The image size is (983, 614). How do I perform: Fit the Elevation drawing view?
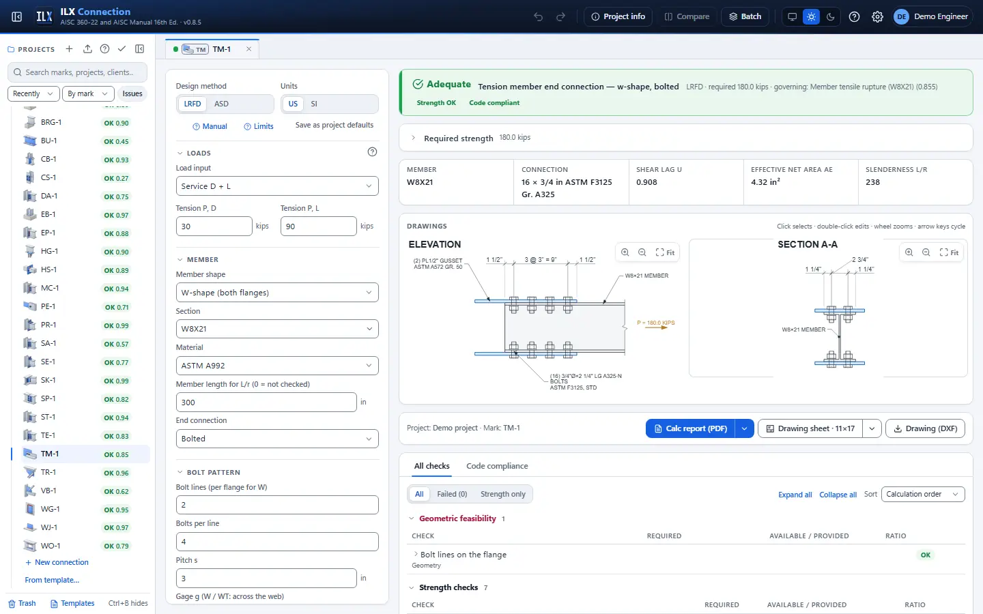point(665,252)
